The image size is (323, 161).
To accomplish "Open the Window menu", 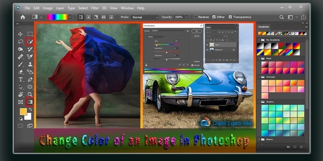I will click(127, 8).
